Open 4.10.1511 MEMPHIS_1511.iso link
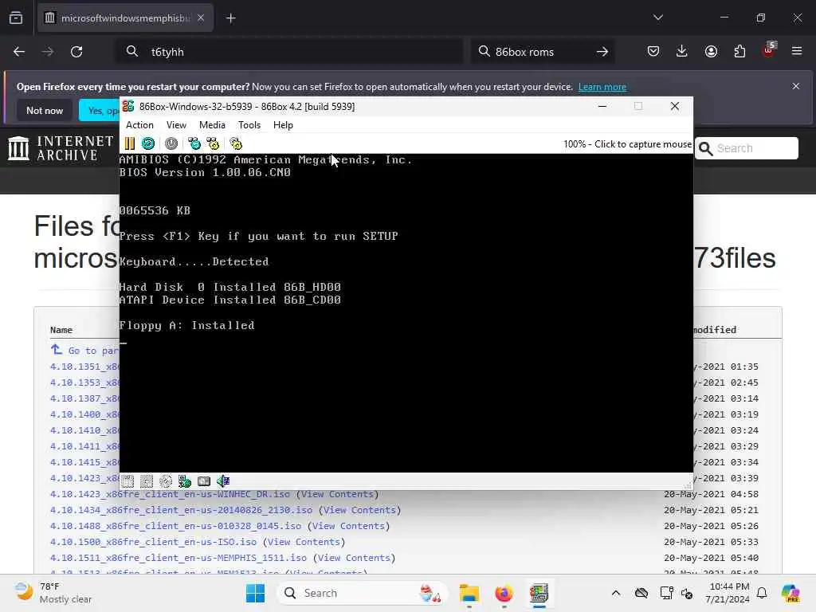Screen dimensions: 816x612 tap(178, 558)
